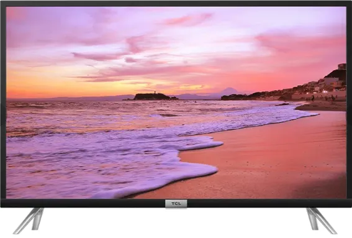Click the TCL logo badge

point(176,204)
